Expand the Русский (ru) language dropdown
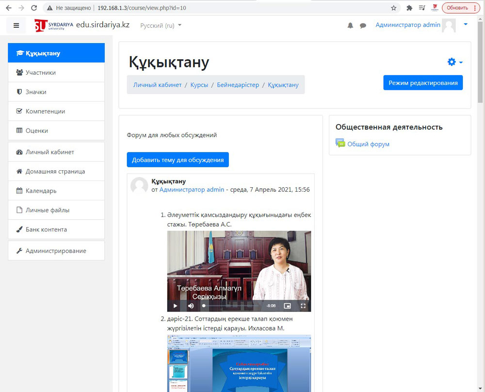 pyautogui.click(x=161, y=25)
